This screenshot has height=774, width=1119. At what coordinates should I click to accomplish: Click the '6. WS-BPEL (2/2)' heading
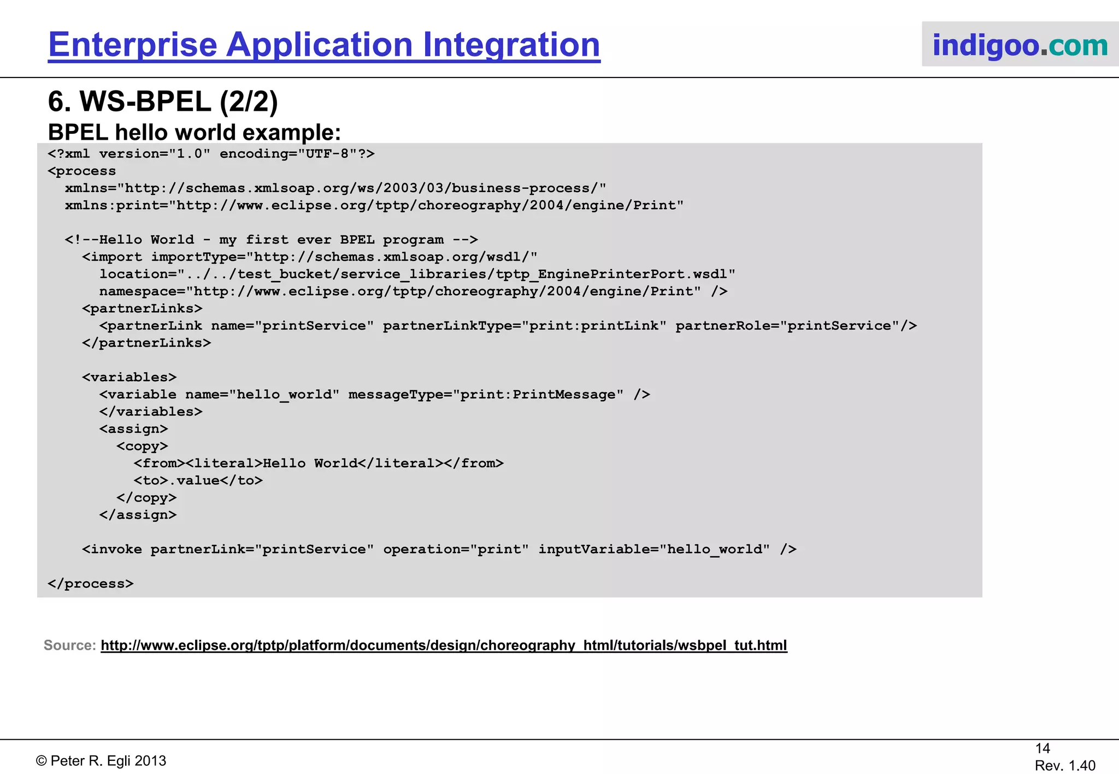click(163, 102)
